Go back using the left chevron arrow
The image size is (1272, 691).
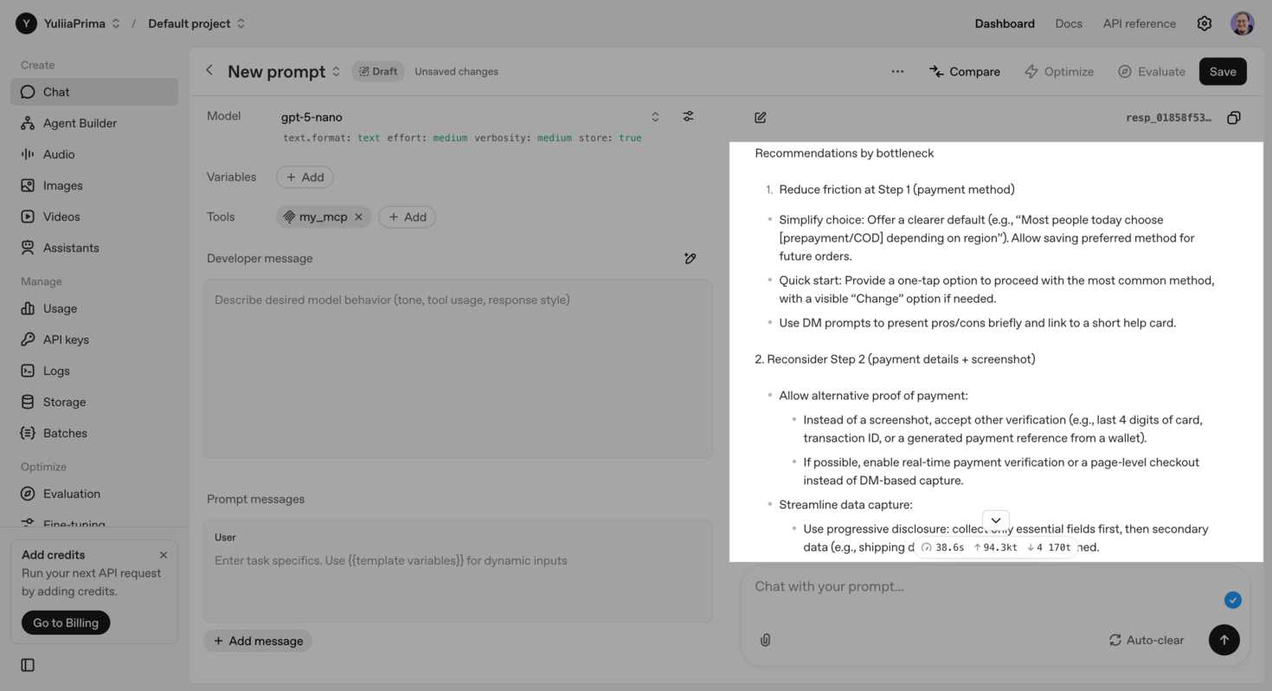209,71
